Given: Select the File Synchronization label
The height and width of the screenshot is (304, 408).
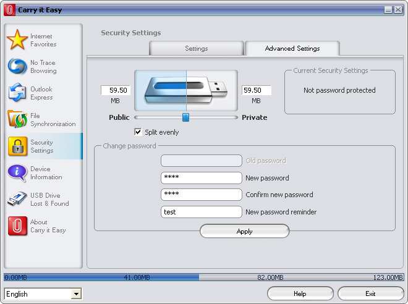Looking at the screenshot, I should (53, 120).
